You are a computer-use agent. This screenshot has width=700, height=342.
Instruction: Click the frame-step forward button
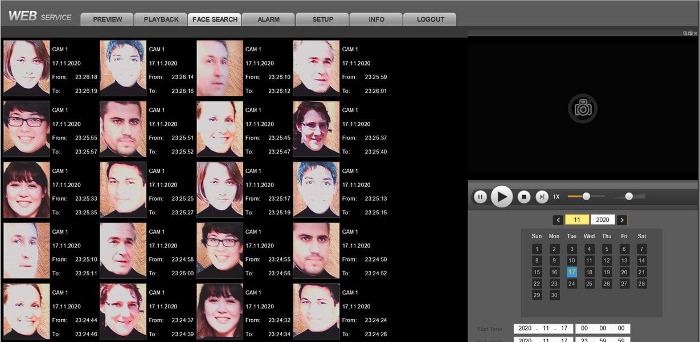542,197
